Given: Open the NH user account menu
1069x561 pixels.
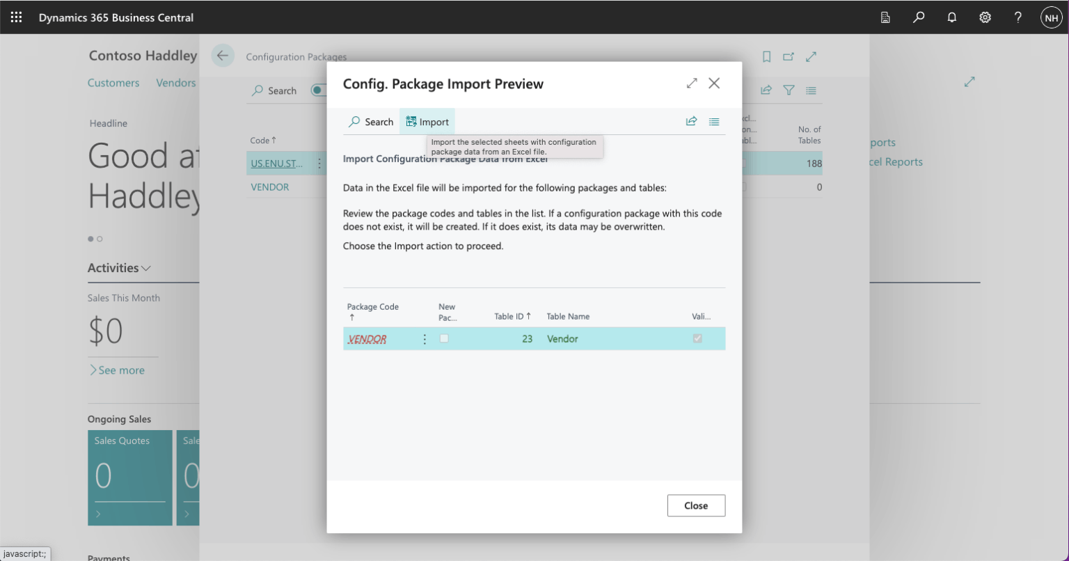Looking at the screenshot, I should coord(1051,17).
